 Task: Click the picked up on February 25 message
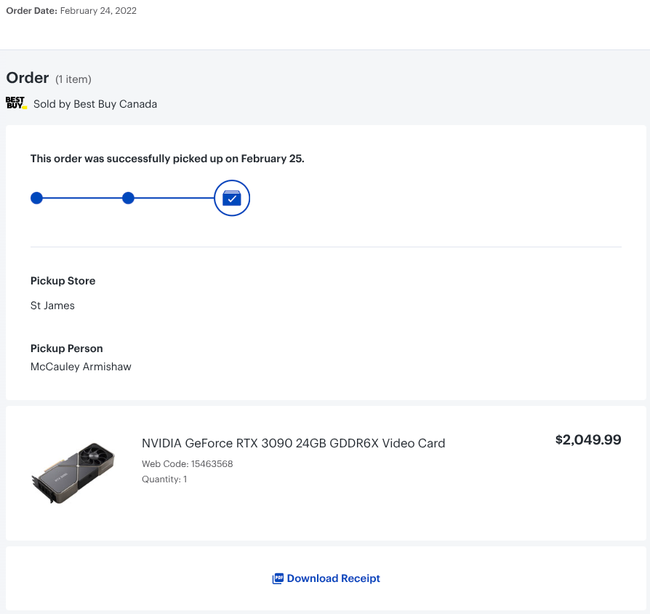click(167, 159)
